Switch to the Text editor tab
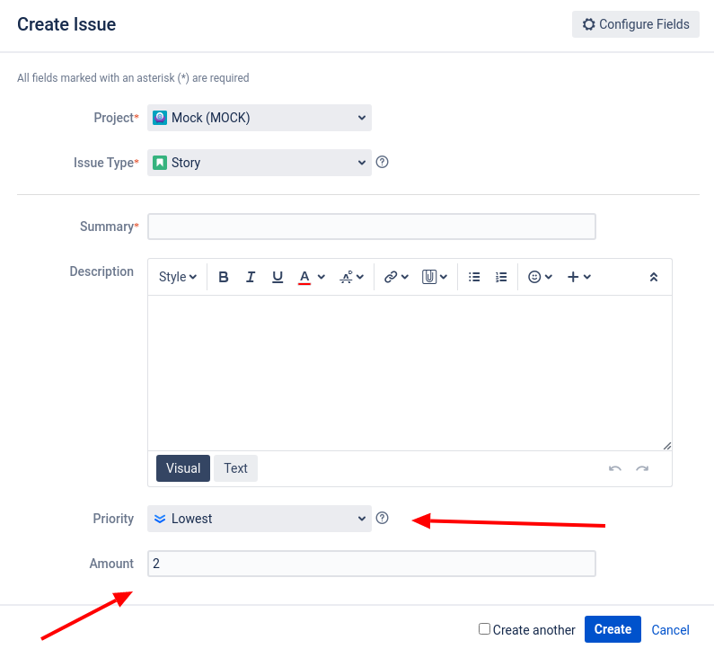Screen dimensions: 714x649 [x=235, y=468]
